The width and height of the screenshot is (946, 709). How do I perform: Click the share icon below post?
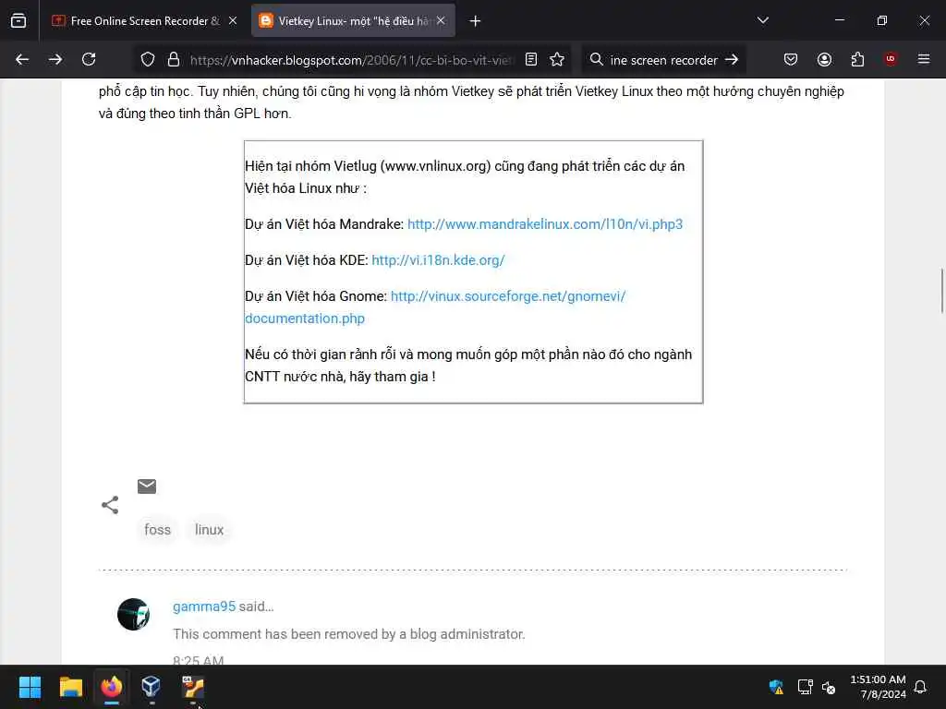coord(110,505)
